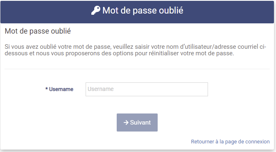Focus the Username text field
The width and height of the screenshot is (276, 152).
[x=147, y=89]
